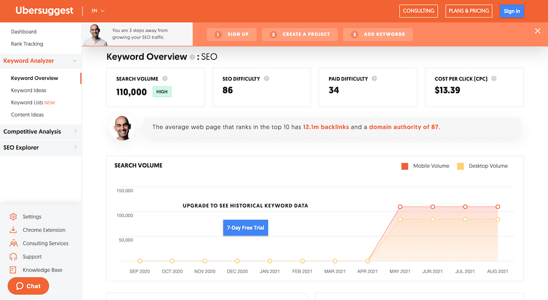This screenshot has width=548, height=300.
Task: Click the Chrome Extension link text
Action: point(44,230)
